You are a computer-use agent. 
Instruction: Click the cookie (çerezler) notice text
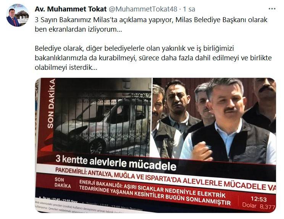tap(87, 208)
